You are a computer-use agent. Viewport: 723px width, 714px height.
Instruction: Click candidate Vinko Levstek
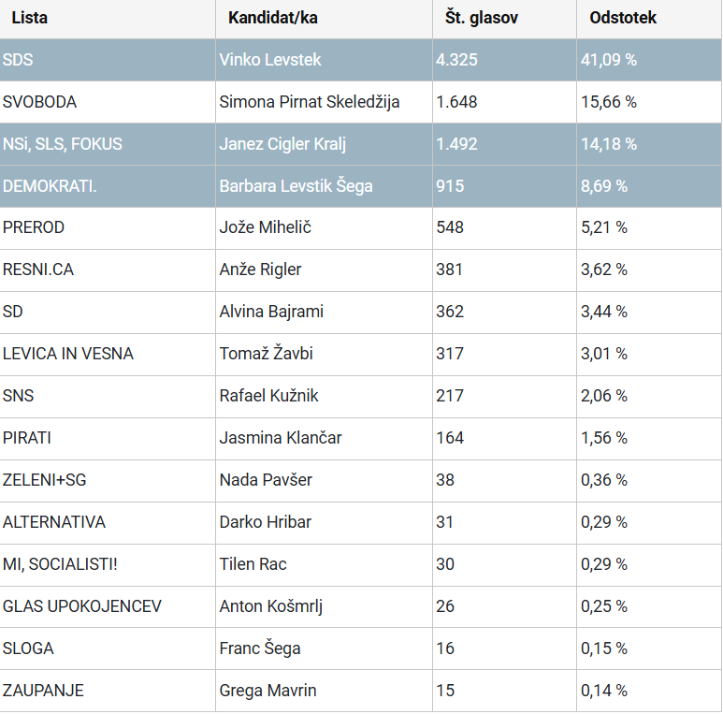tap(269, 60)
